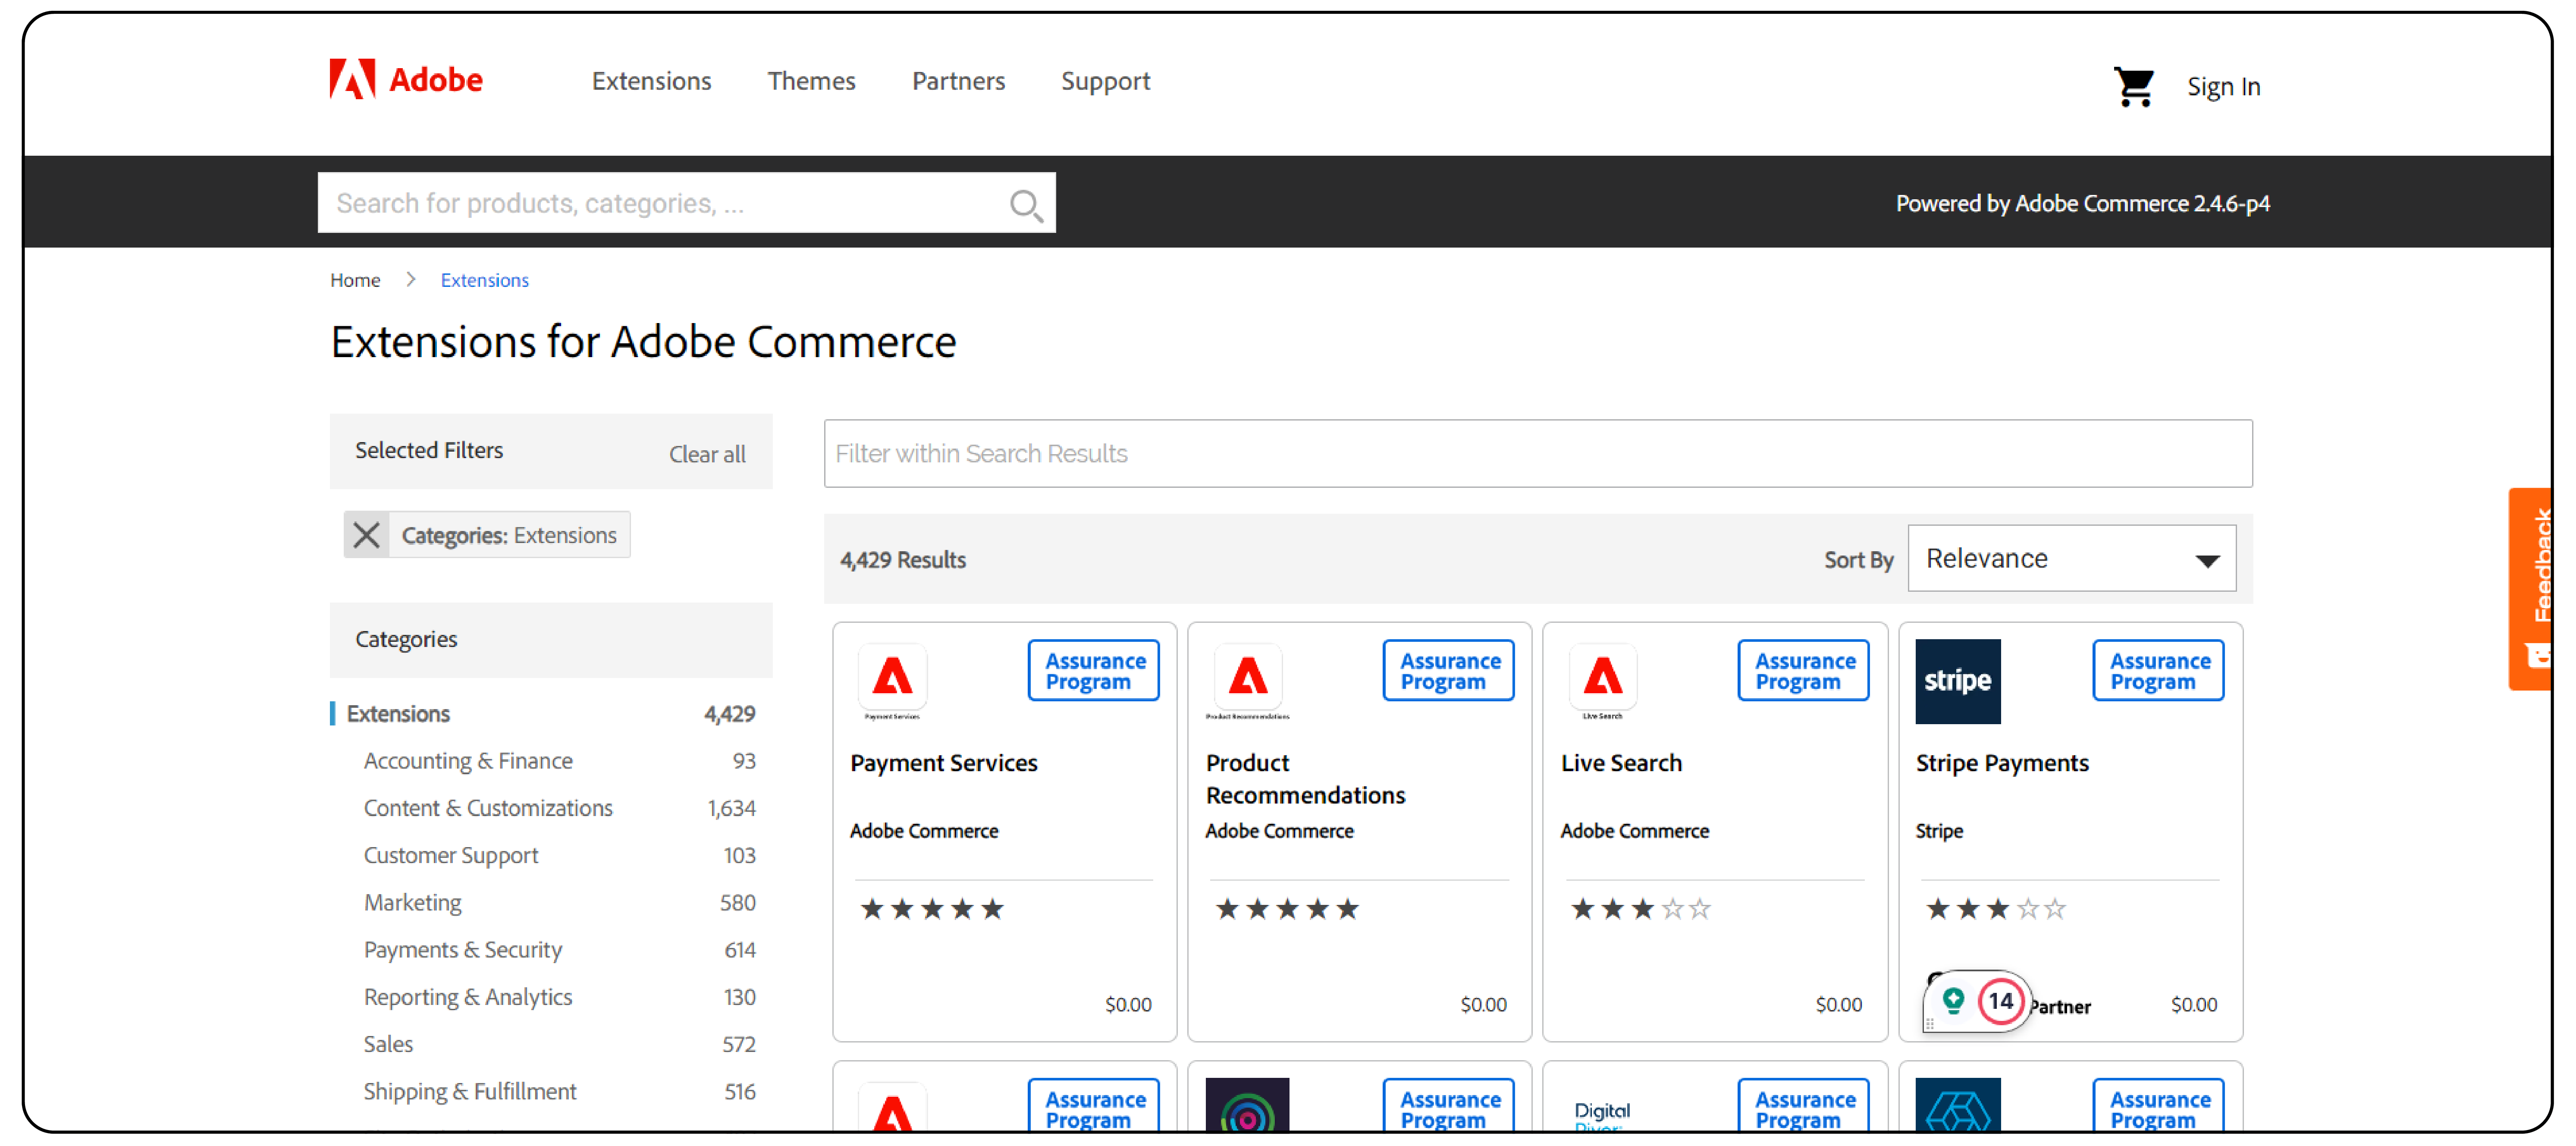Viewport: 2576px width, 1146px height.
Task: Click the Live Search star rating
Action: 1640,909
